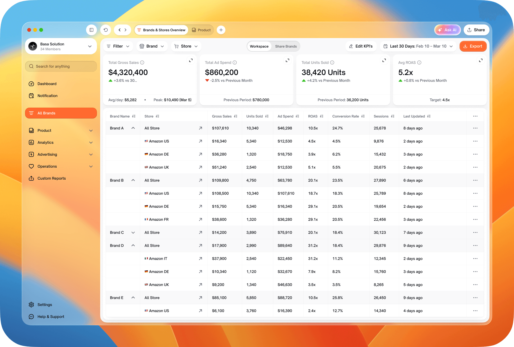Expand the Avg ROAS card
The width and height of the screenshot is (514, 347).
click(x=481, y=60)
